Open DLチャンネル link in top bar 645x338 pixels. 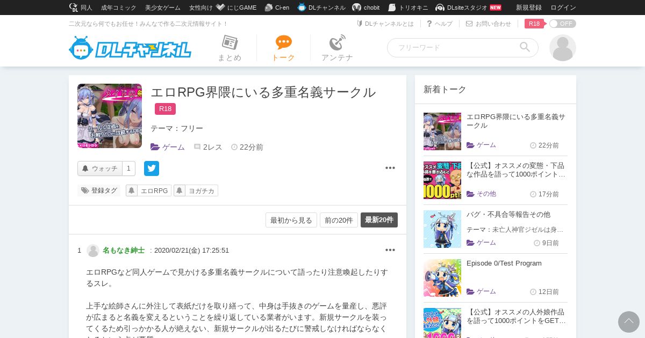pos(321,8)
